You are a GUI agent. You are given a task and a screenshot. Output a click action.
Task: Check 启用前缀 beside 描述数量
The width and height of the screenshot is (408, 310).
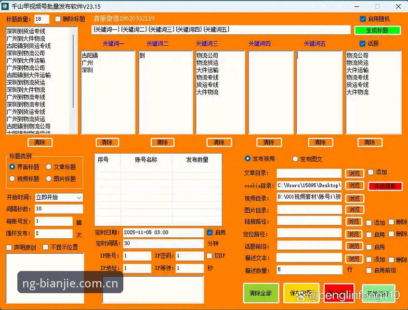click(369, 271)
